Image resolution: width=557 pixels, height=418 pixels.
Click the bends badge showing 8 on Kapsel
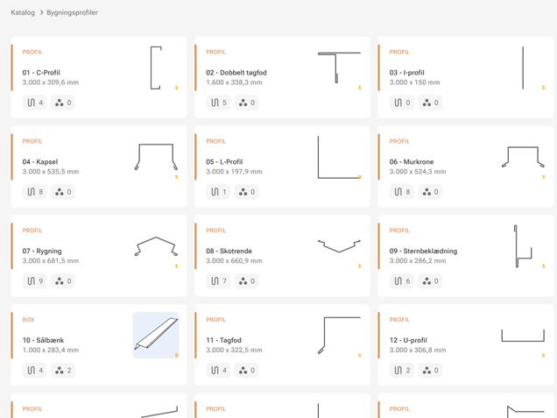35,192
